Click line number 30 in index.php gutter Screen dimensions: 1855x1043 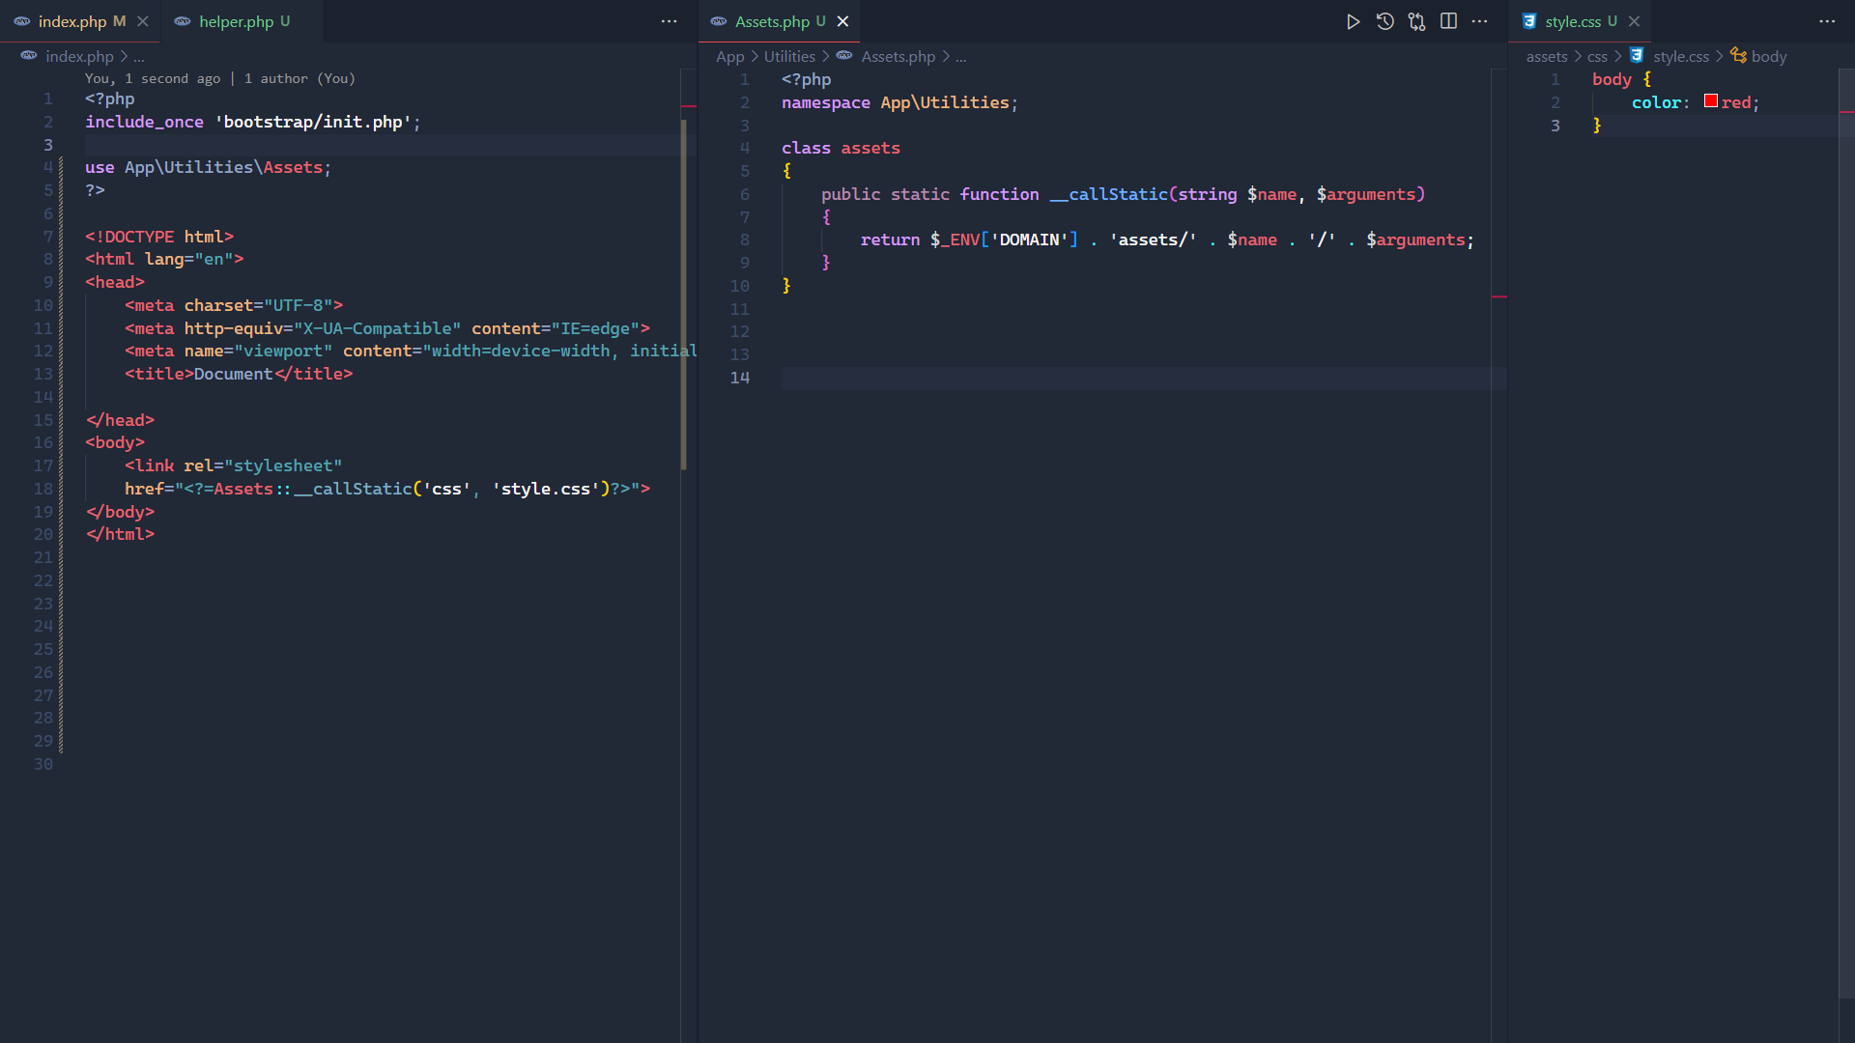[x=43, y=764]
